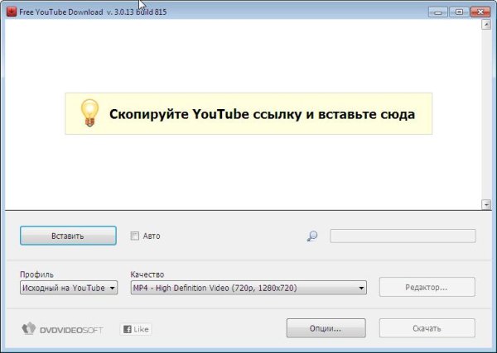Click the Профиль label
The height and width of the screenshot is (353, 497).
point(36,274)
